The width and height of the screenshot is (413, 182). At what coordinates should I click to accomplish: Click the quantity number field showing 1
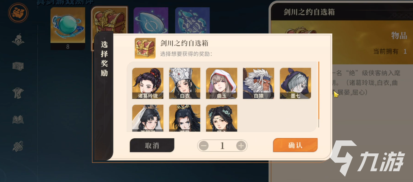(x=222, y=146)
